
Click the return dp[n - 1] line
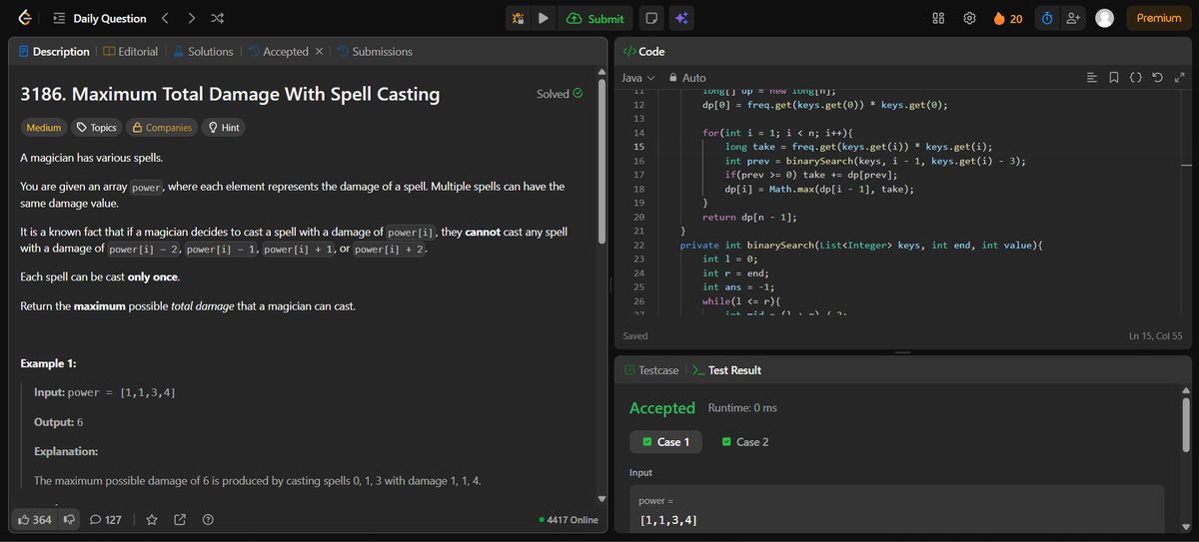[x=749, y=217]
